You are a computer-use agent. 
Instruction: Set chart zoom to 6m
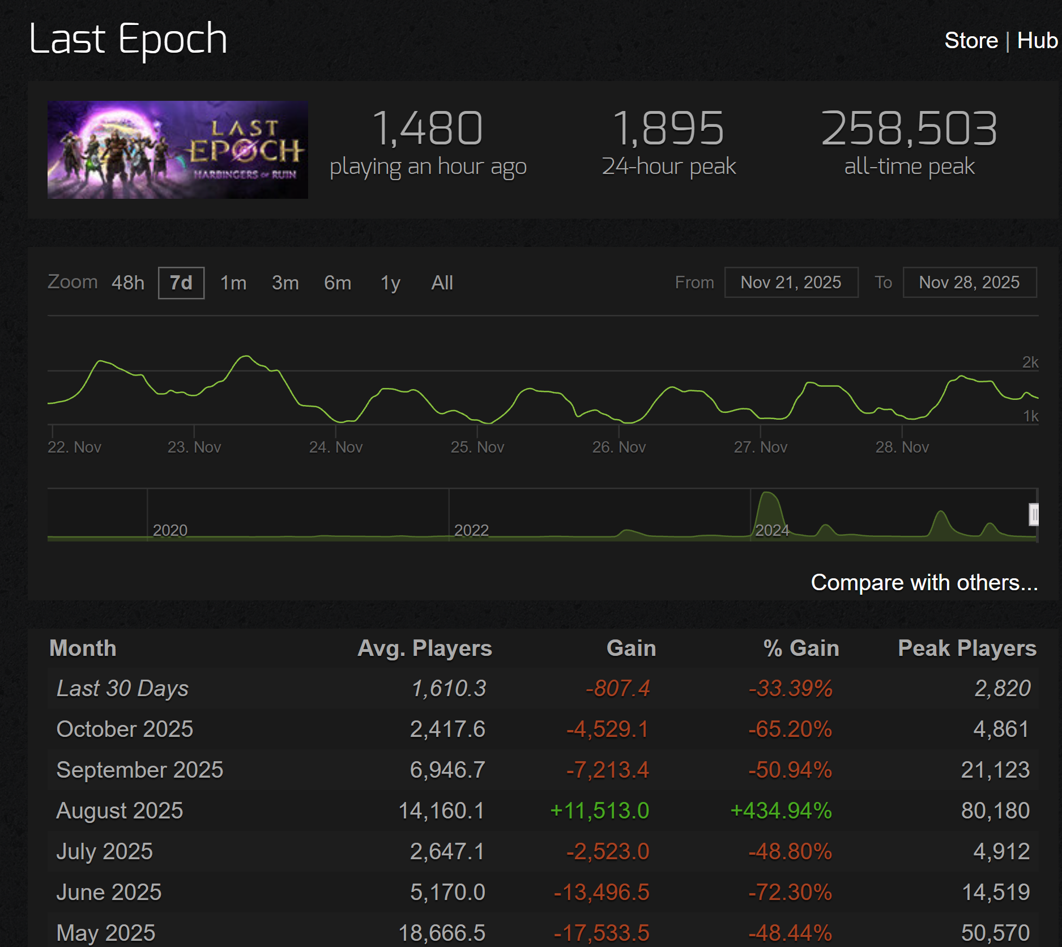point(338,283)
